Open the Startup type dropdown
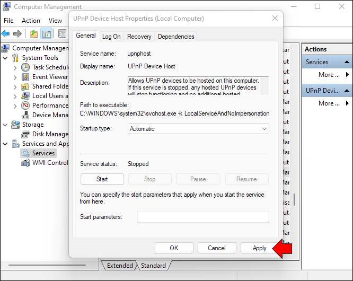Screen dimensions: 353x281 tap(198, 128)
